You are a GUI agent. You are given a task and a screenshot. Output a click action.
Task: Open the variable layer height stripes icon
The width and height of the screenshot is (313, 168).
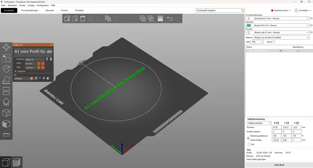(160, 18)
